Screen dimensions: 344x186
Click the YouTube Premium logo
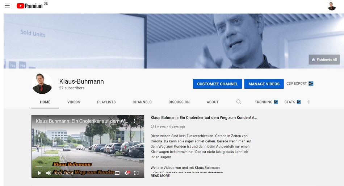[x=30, y=6]
